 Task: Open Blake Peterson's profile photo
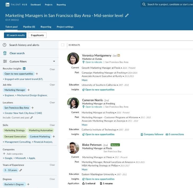coord(73,148)
